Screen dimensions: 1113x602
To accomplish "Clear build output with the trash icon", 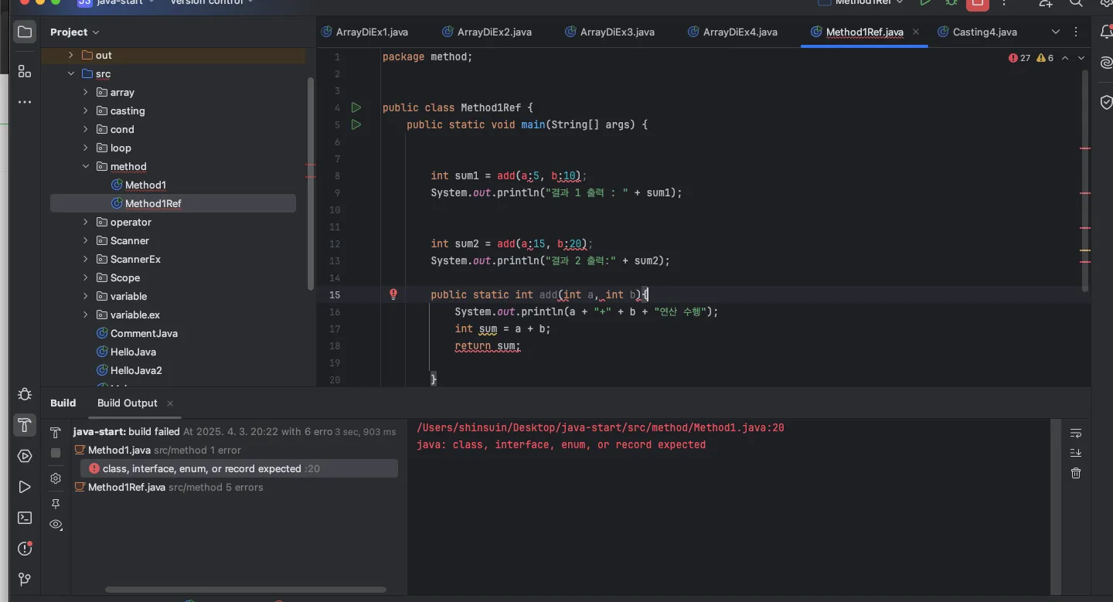I will (x=1076, y=473).
